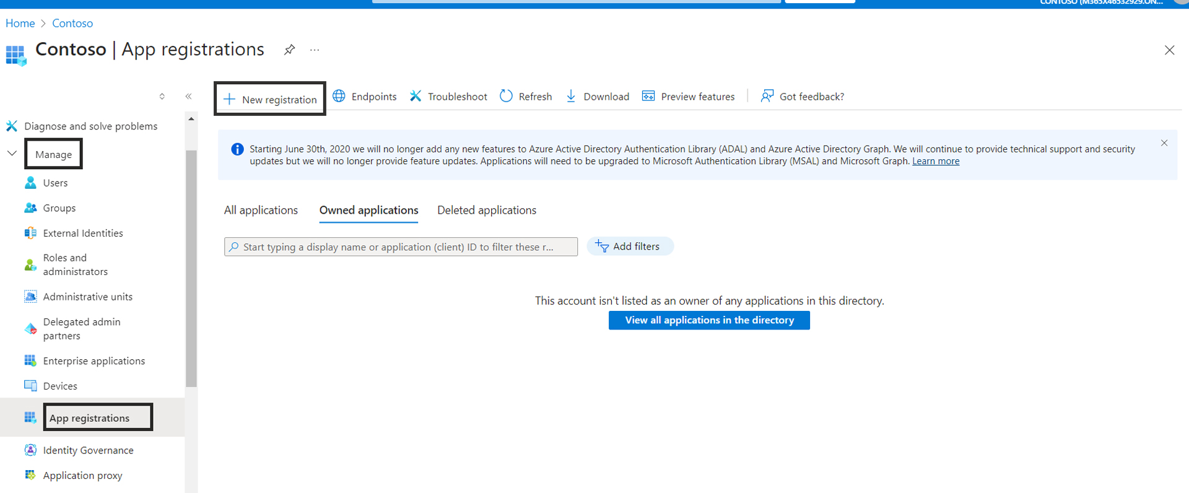Collapse the Manage section chevron
The height and width of the screenshot is (493, 1189).
coord(12,154)
